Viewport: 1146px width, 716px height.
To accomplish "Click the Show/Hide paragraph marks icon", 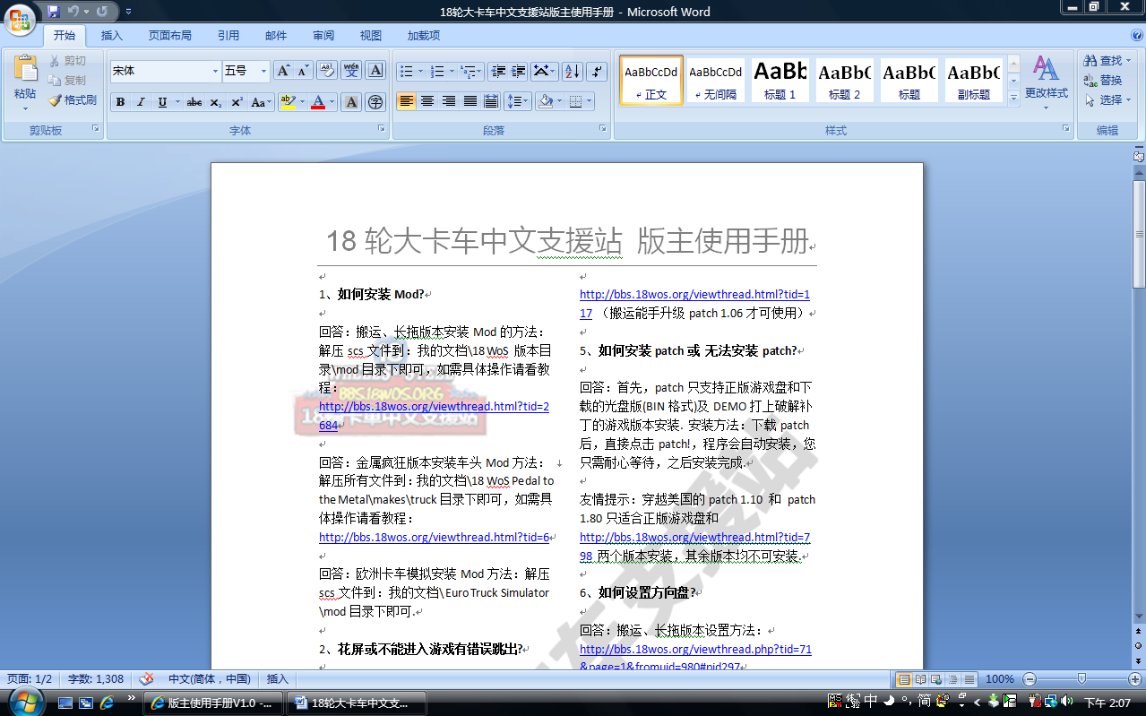I will point(596,71).
